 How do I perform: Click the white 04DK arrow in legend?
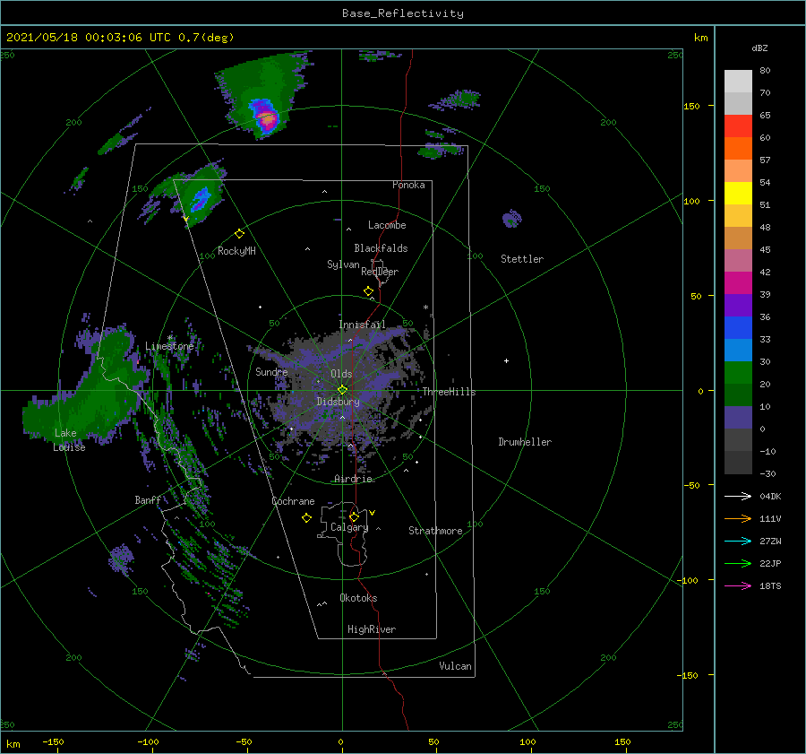[738, 496]
